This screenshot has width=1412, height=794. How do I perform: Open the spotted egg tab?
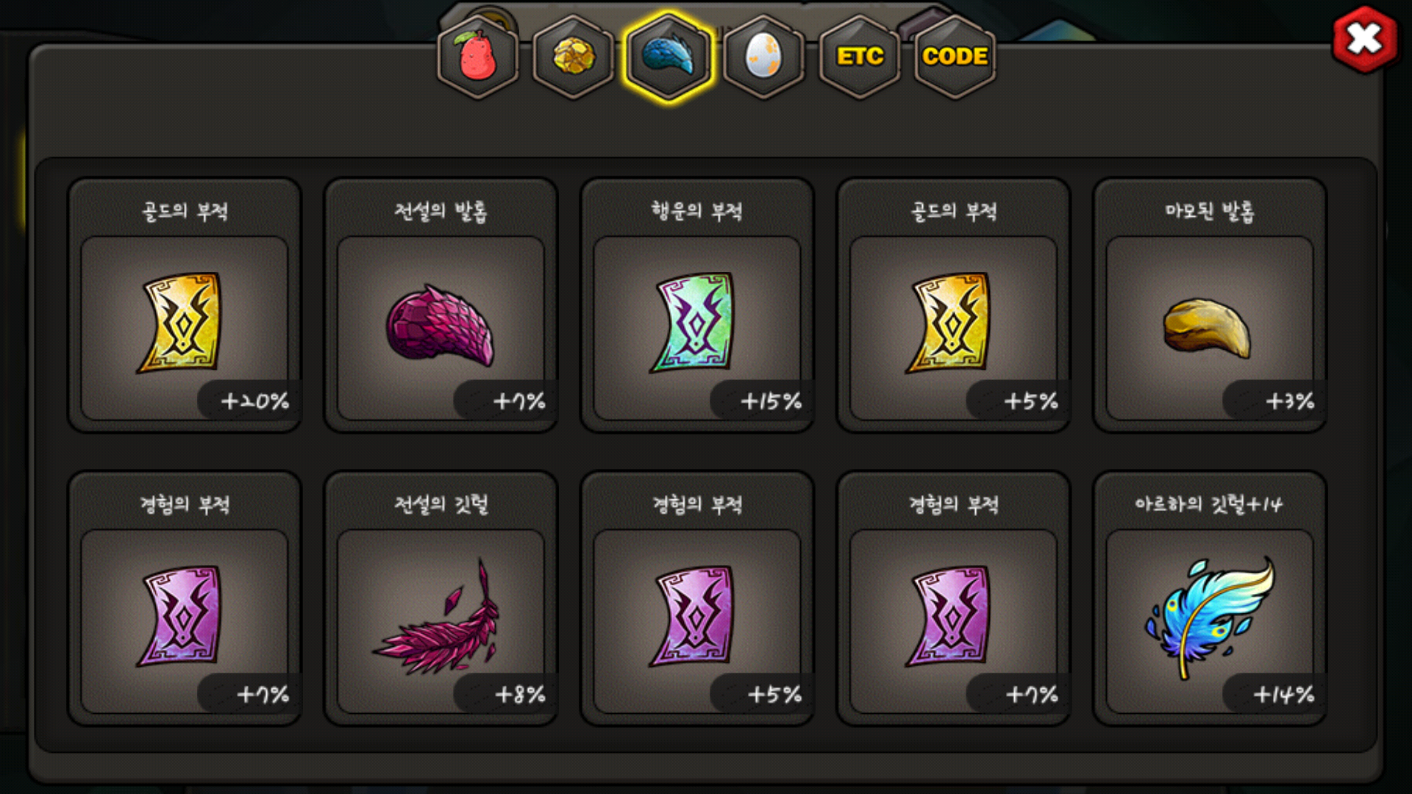(x=764, y=57)
